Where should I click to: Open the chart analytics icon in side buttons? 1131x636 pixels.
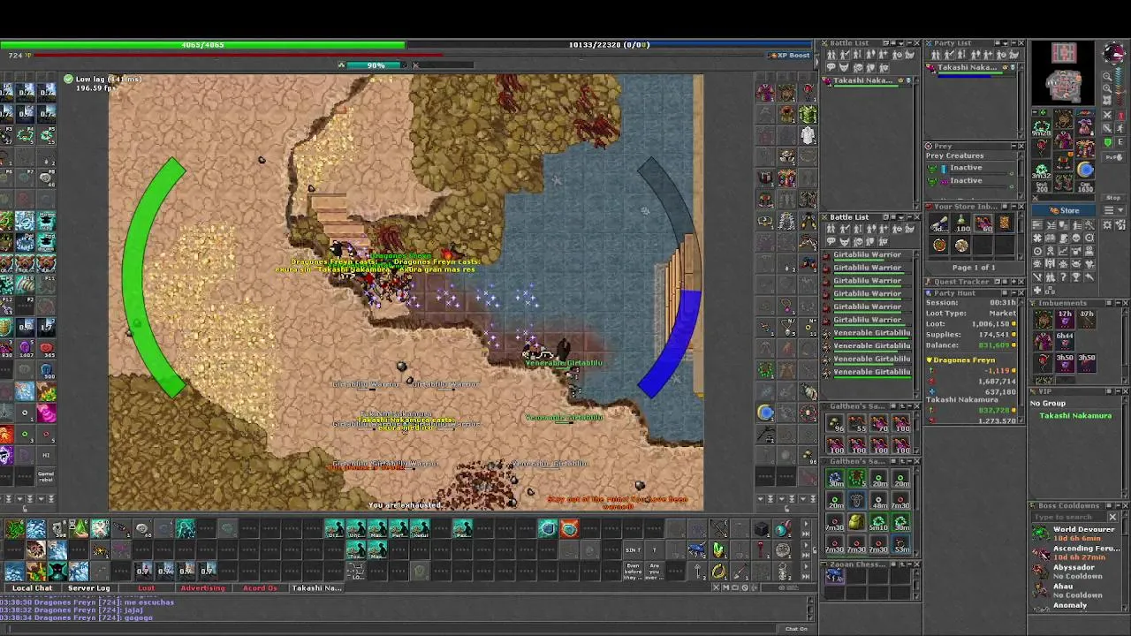click(1064, 251)
